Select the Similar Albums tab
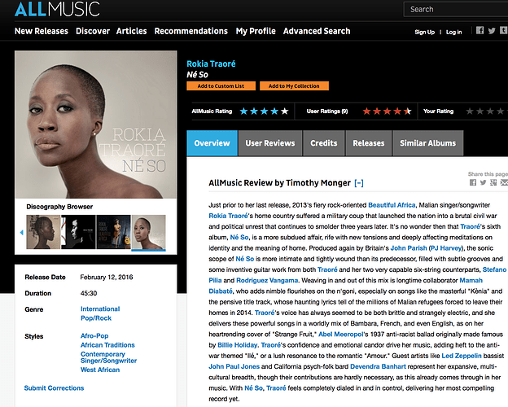This screenshot has width=508, height=407. [x=427, y=143]
